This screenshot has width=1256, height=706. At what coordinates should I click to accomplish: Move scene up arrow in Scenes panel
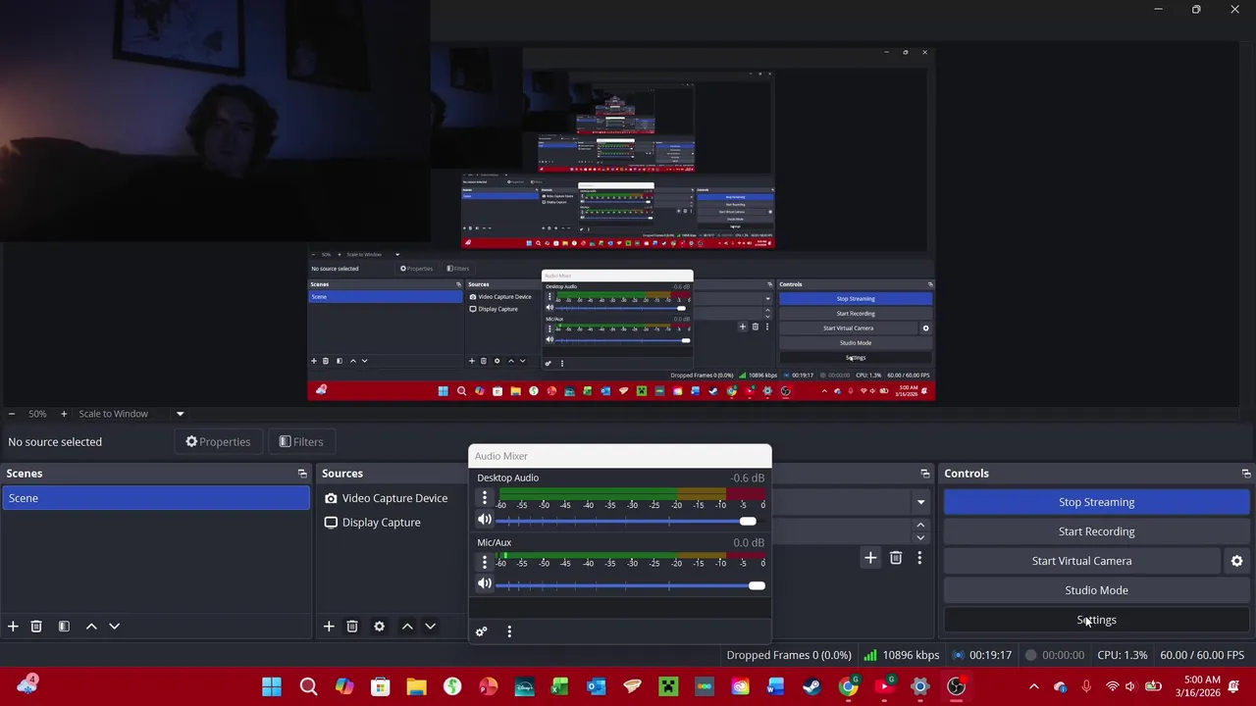(91, 626)
